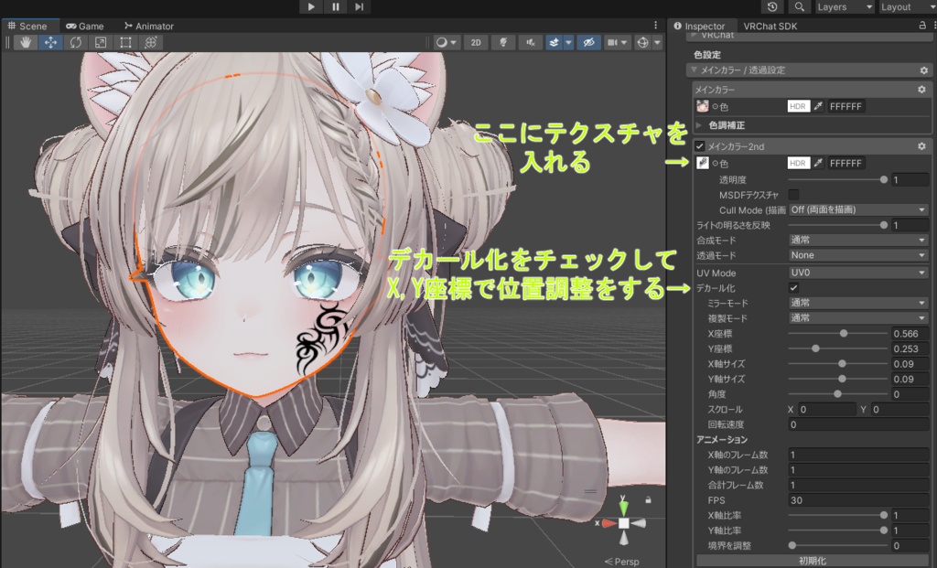The image size is (937, 568).
Task: Open the メインカラー settings gear icon
Action: click(922, 89)
